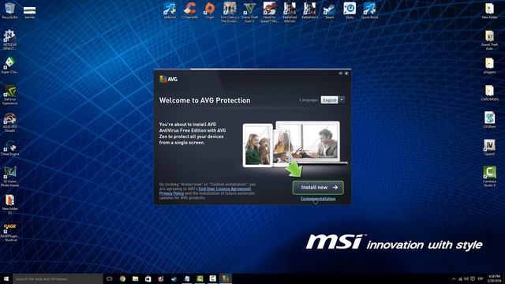
Task: Launch Tom Clancy's The Division shortcut
Action: [x=230, y=13]
